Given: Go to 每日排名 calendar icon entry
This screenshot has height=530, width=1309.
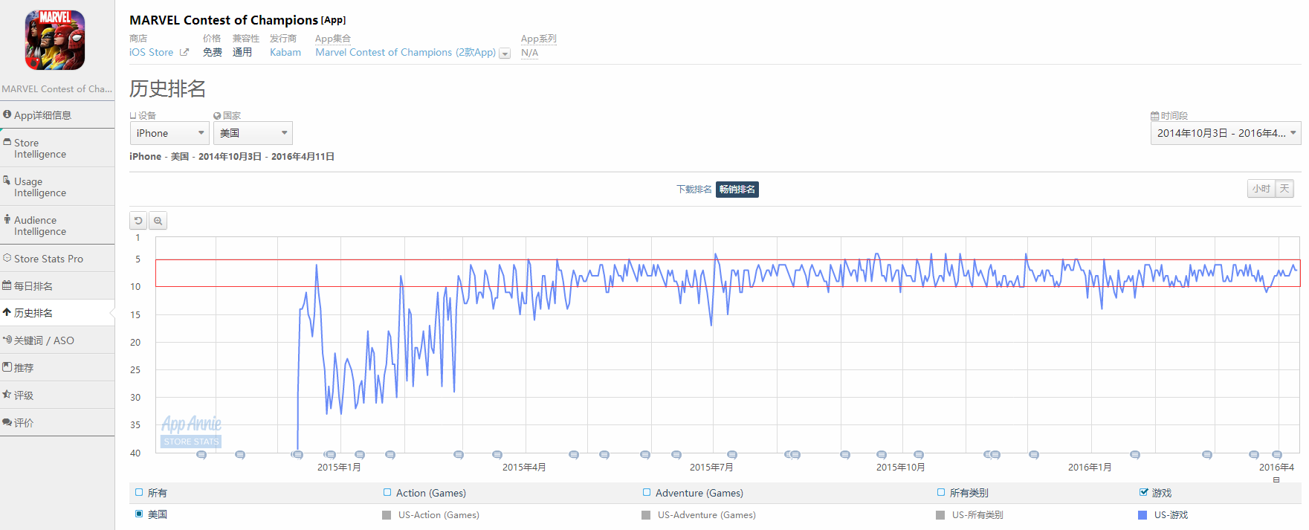Looking at the screenshot, I should 7,285.
